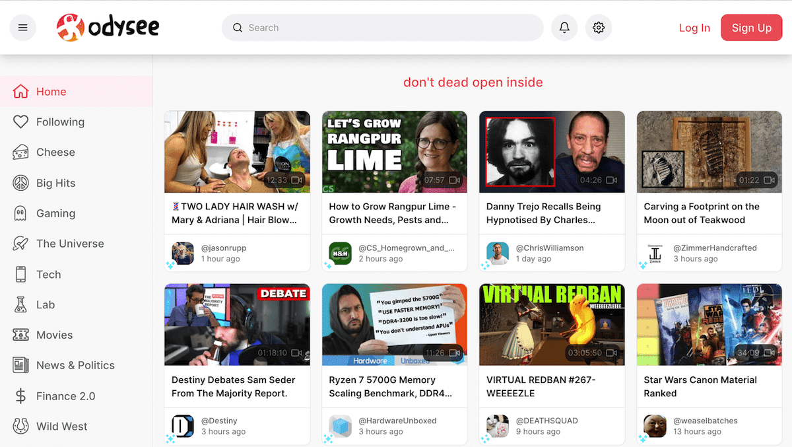The width and height of the screenshot is (792, 447).
Task: Click the Odysee logo
Action: (108, 27)
